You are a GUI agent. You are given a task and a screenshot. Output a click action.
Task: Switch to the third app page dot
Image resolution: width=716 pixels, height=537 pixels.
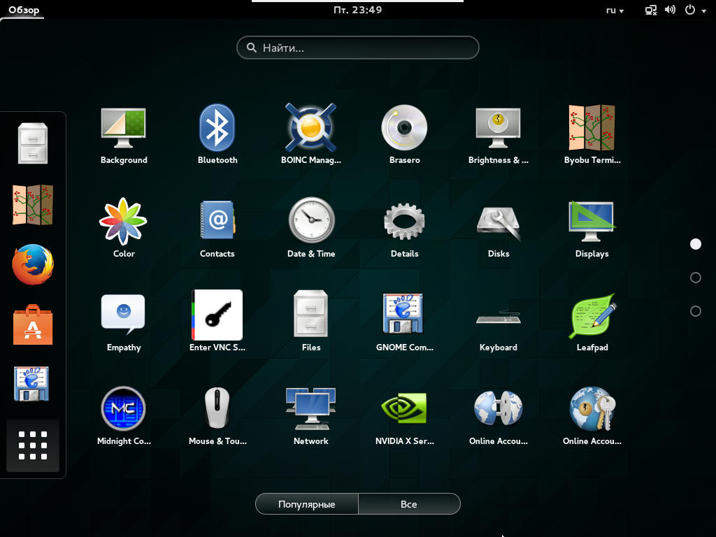pos(695,311)
